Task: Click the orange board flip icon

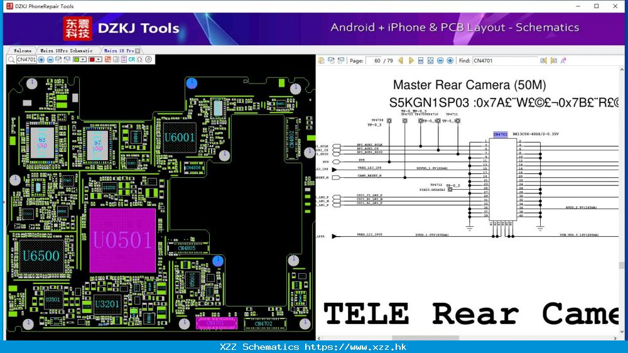Action: click(x=108, y=60)
